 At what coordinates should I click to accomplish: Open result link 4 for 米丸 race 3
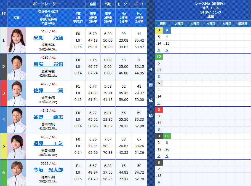pos(159,50)
